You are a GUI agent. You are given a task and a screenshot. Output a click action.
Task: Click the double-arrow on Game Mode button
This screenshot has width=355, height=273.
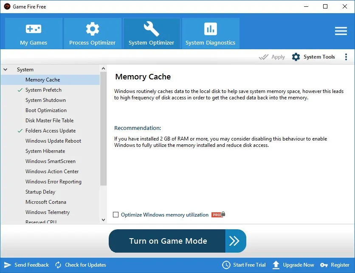pyautogui.click(x=234, y=241)
